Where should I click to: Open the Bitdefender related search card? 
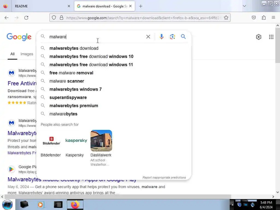pos(51,144)
